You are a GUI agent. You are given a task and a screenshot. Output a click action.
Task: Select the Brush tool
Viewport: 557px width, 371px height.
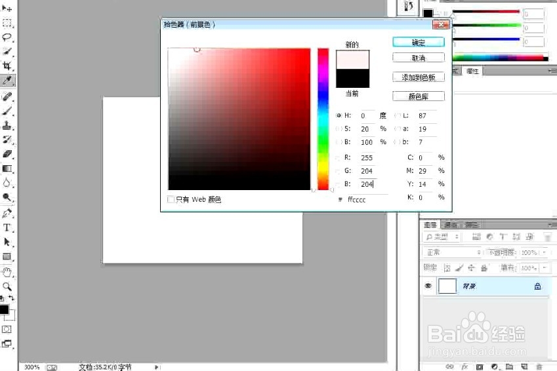[x=7, y=111]
